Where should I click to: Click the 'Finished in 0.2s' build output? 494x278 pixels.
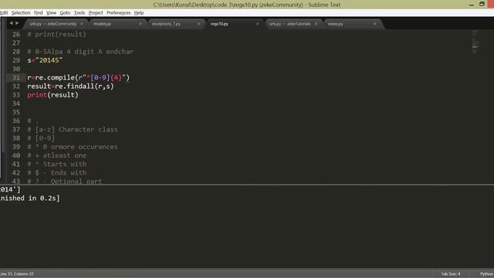(x=29, y=198)
